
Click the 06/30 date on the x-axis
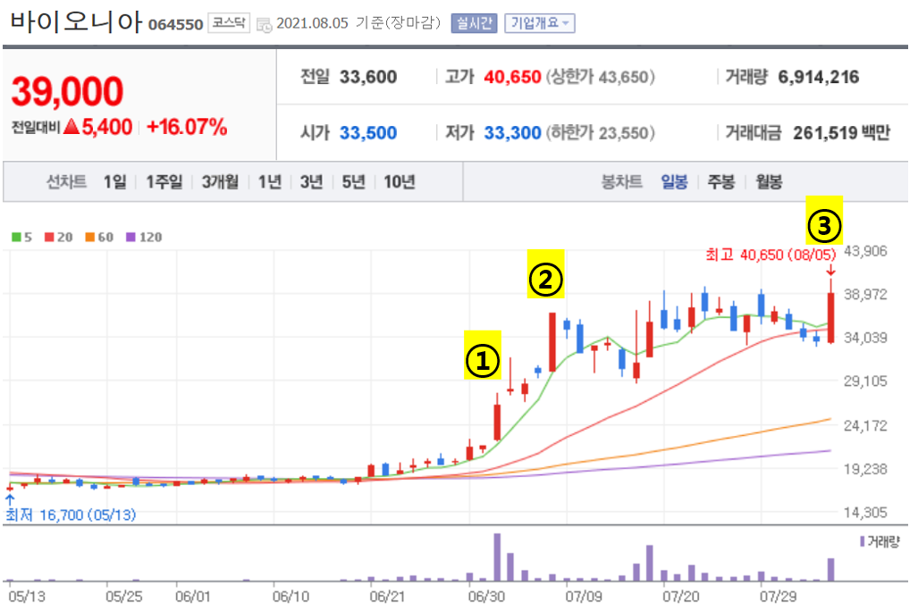click(486, 597)
